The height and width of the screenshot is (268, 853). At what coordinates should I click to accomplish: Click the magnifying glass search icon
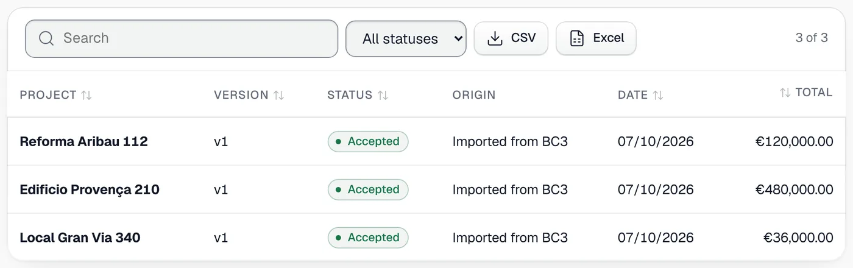46,38
